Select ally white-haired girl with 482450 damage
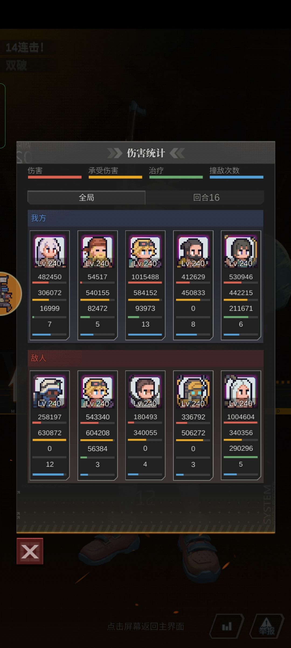The height and width of the screenshot is (648, 291). 50,285
